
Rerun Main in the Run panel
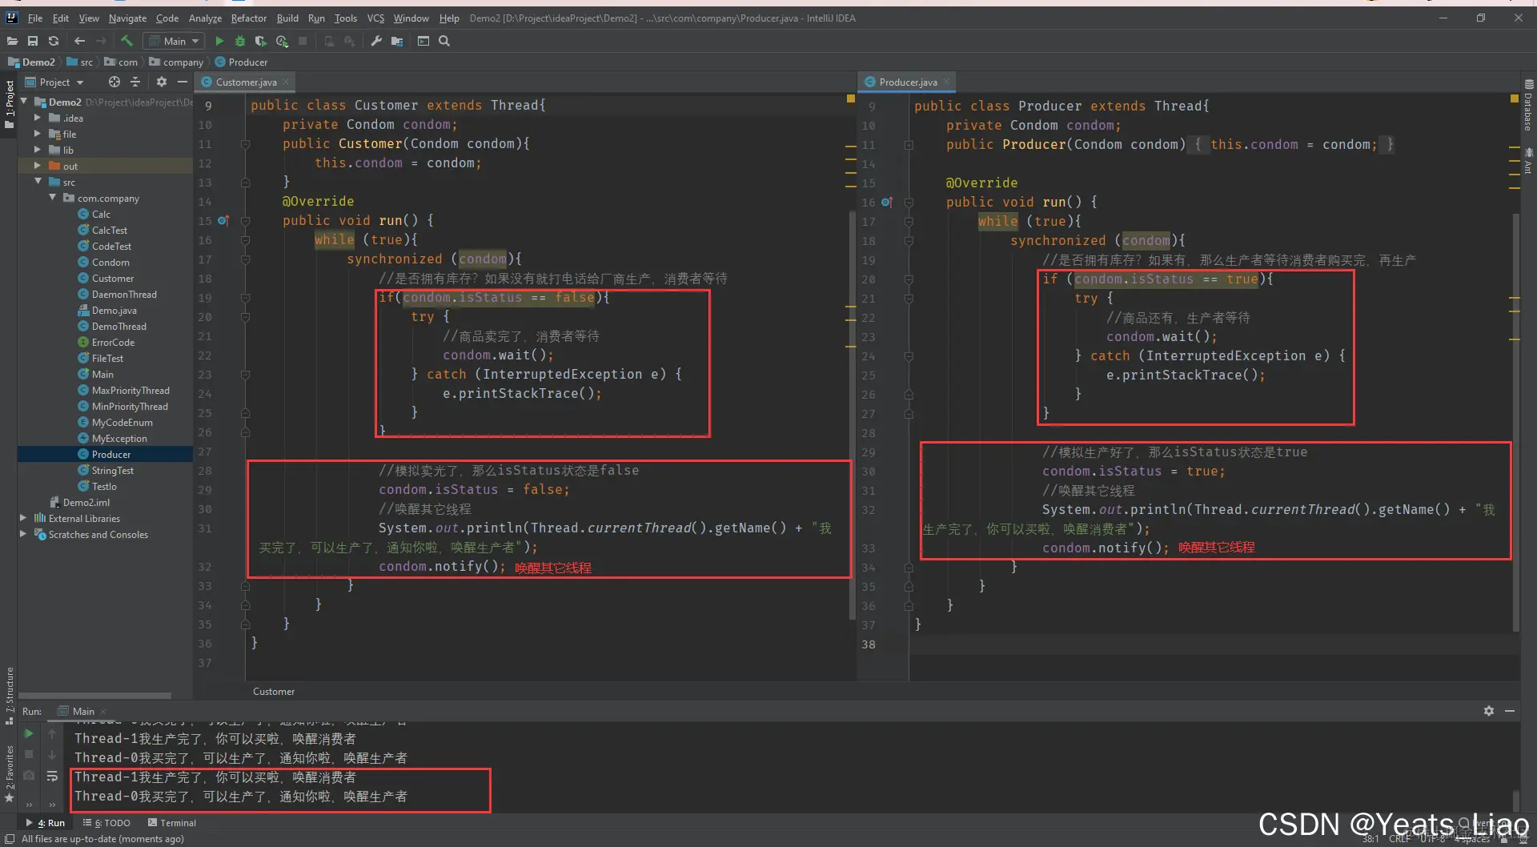click(x=29, y=733)
